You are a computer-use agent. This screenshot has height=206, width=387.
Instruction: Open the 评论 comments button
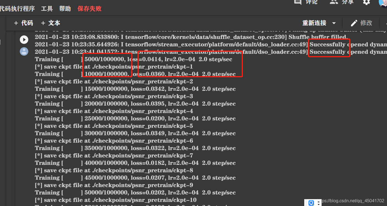pos(306,2)
